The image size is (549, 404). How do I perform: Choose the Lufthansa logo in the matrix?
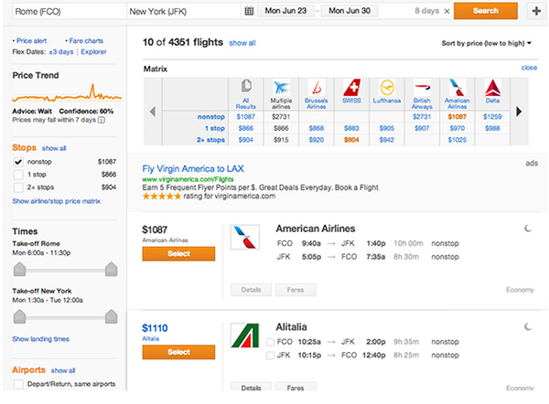pyautogui.click(x=387, y=87)
